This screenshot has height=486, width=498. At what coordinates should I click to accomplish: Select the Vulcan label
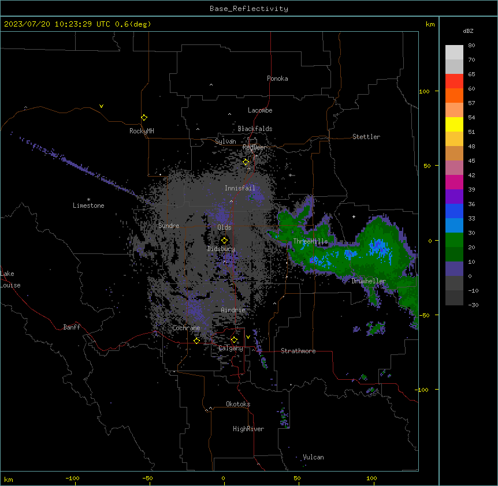[314, 457]
